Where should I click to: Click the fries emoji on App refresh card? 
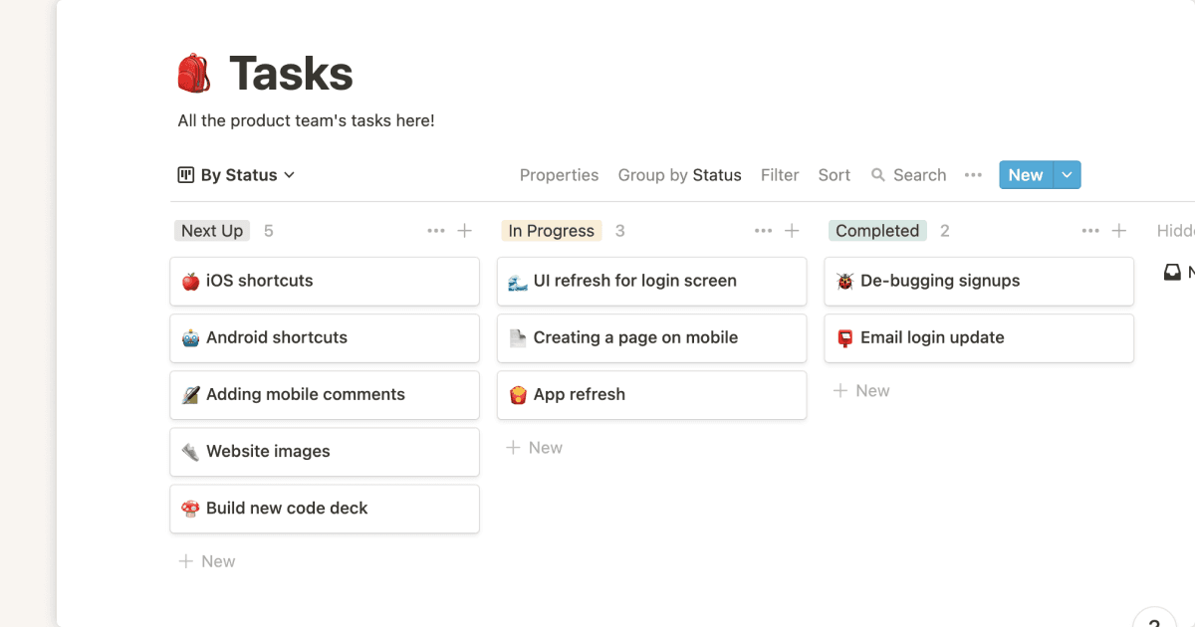(518, 394)
